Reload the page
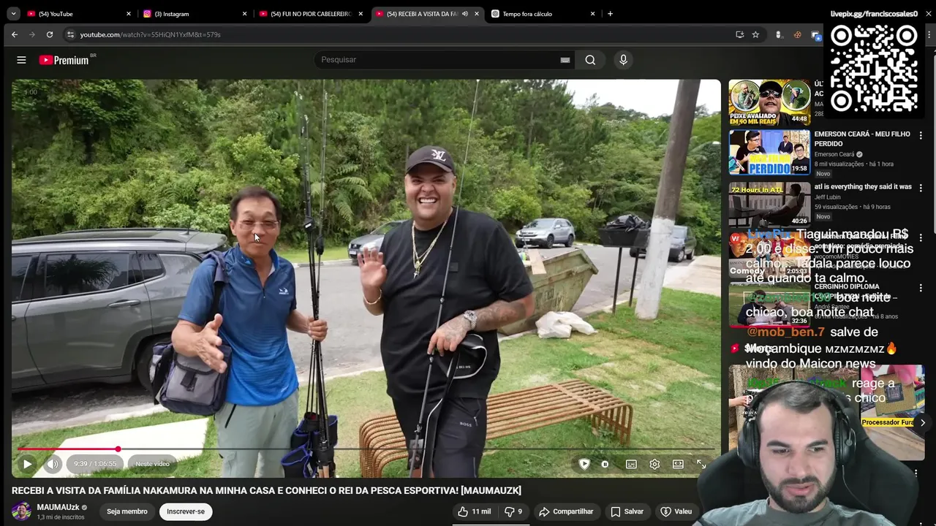 (x=49, y=34)
